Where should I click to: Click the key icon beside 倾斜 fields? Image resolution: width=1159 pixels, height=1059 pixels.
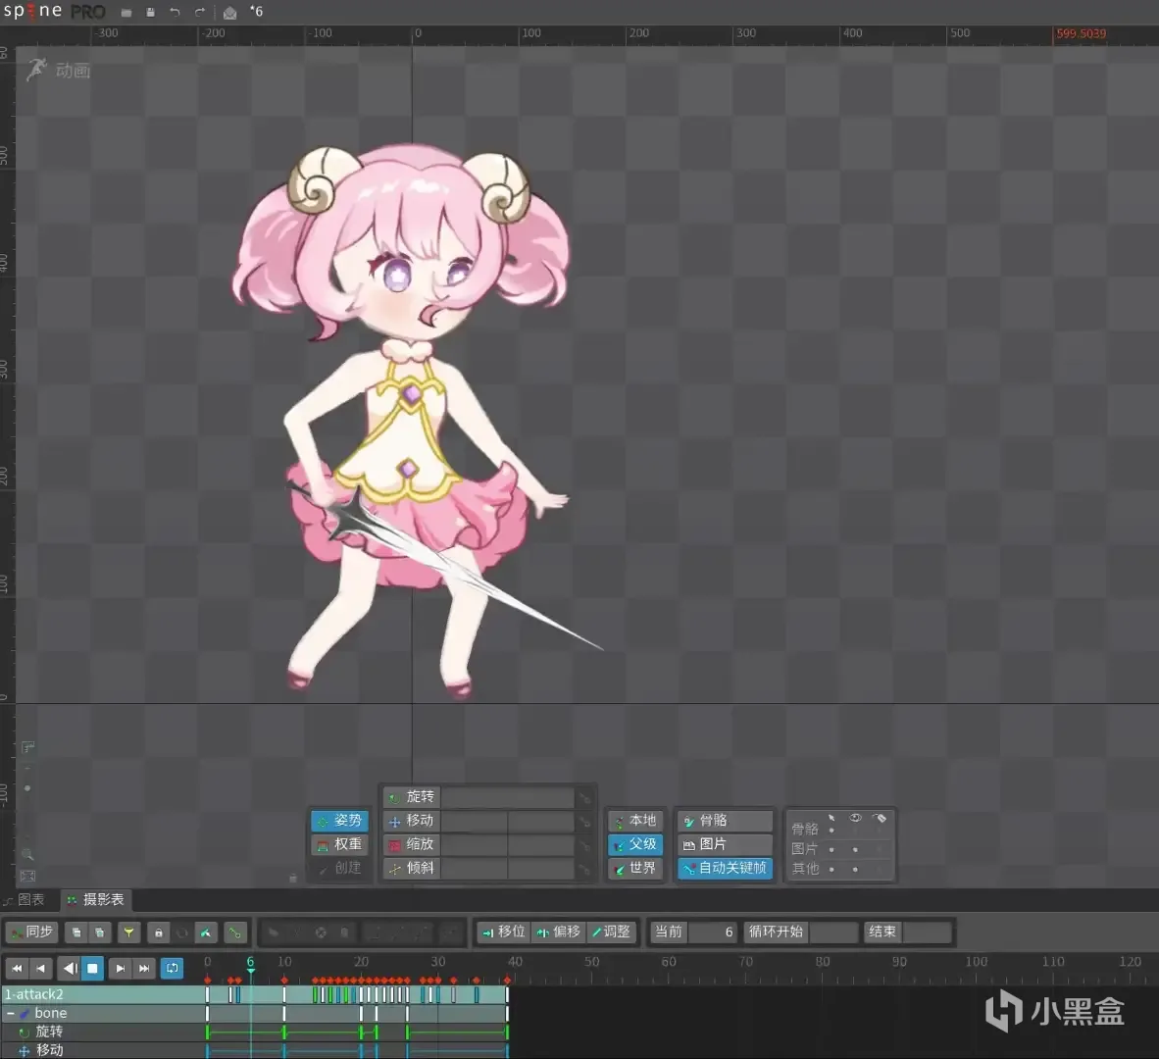coord(584,869)
